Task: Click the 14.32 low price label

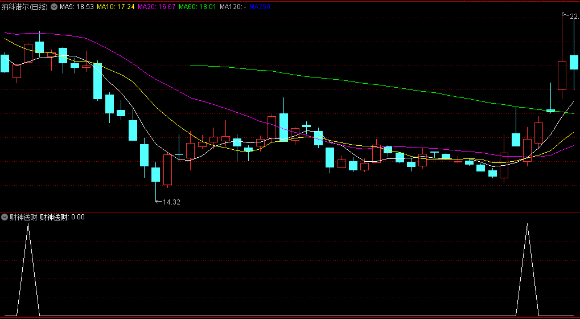Action: click(x=171, y=202)
